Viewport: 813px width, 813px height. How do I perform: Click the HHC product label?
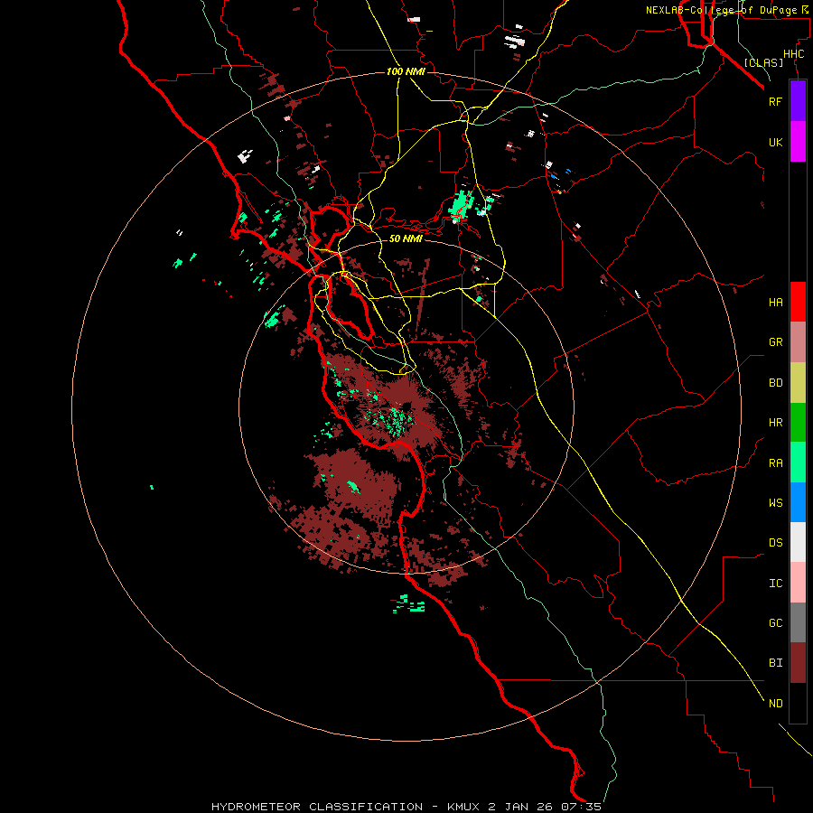point(793,54)
